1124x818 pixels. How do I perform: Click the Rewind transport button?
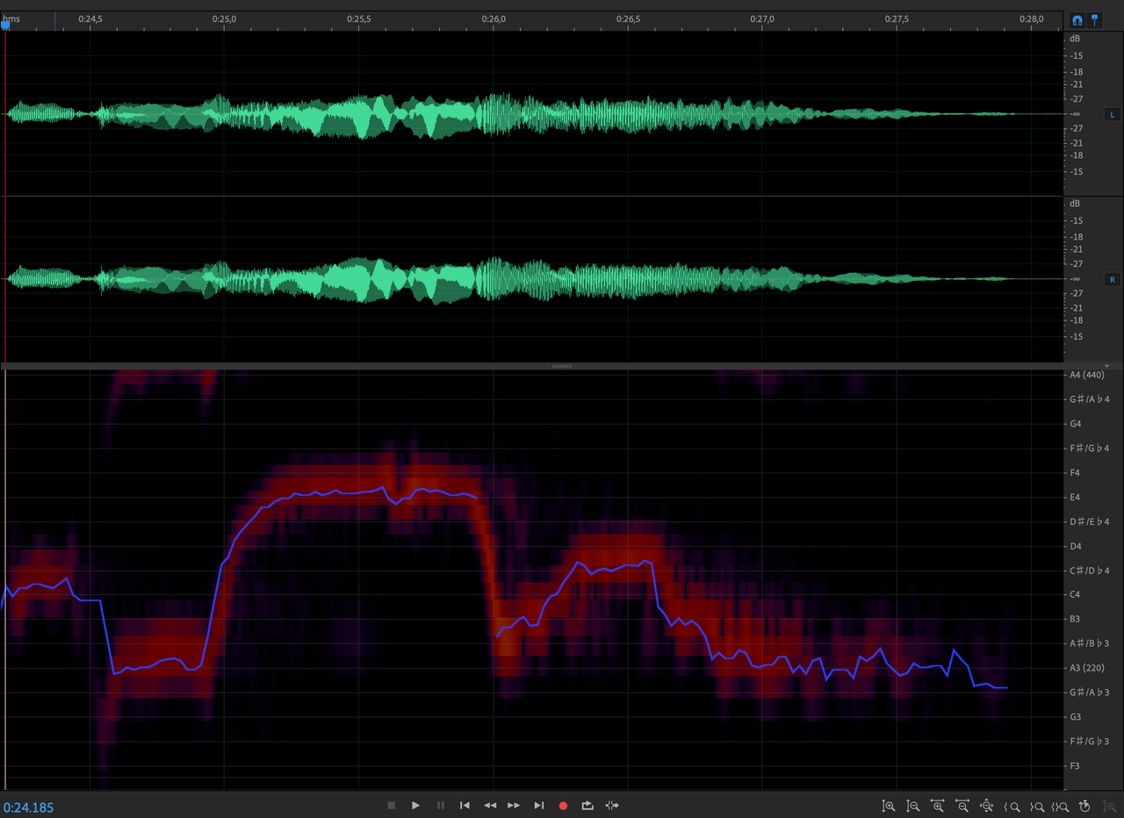(x=490, y=806)
